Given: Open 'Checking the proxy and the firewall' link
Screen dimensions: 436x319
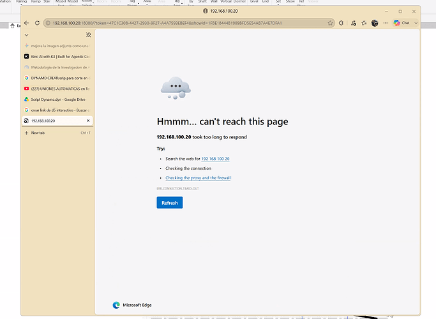Looking at the screenshot, I should coord(198,178).
